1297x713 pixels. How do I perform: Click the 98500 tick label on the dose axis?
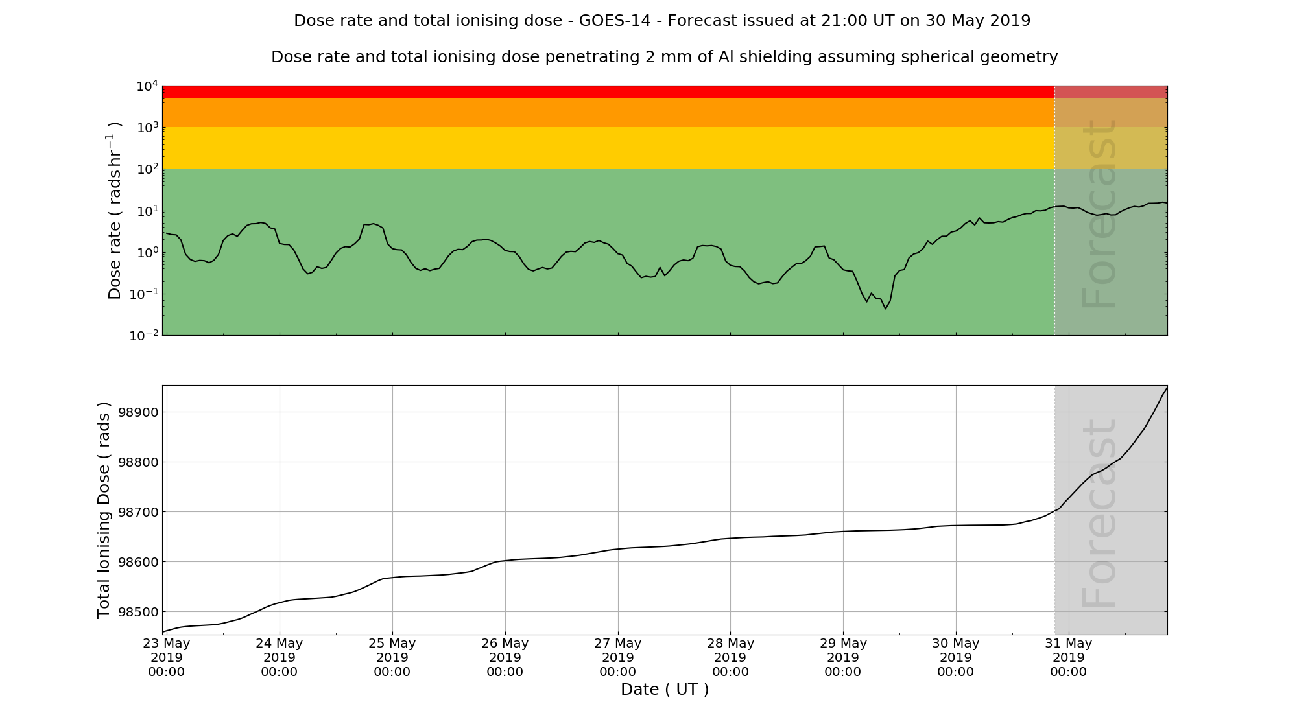click(137, 612)
